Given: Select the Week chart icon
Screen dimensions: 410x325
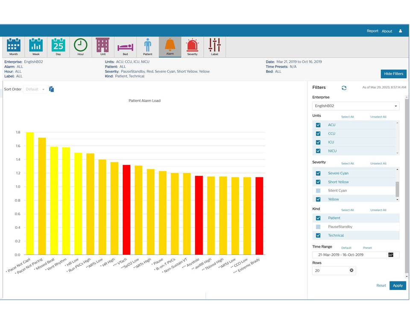Looking at the screenshot, I should click(x=36, y=47).
